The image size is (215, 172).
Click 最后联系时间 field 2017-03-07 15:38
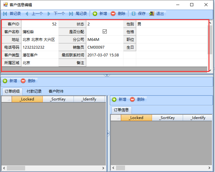(105, 55)
